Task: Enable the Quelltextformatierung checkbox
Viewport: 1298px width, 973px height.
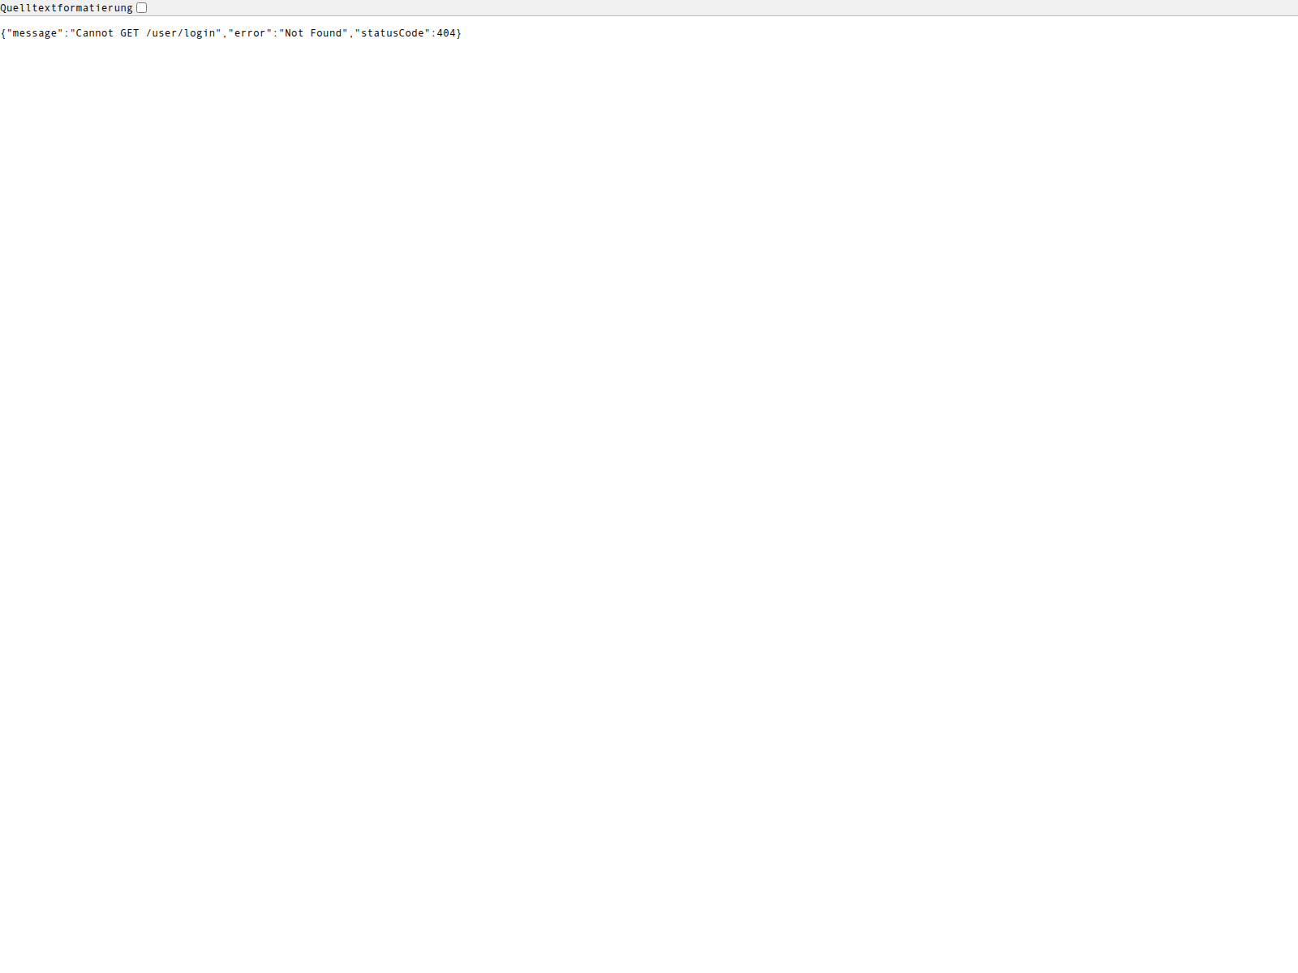Action: 142,7
